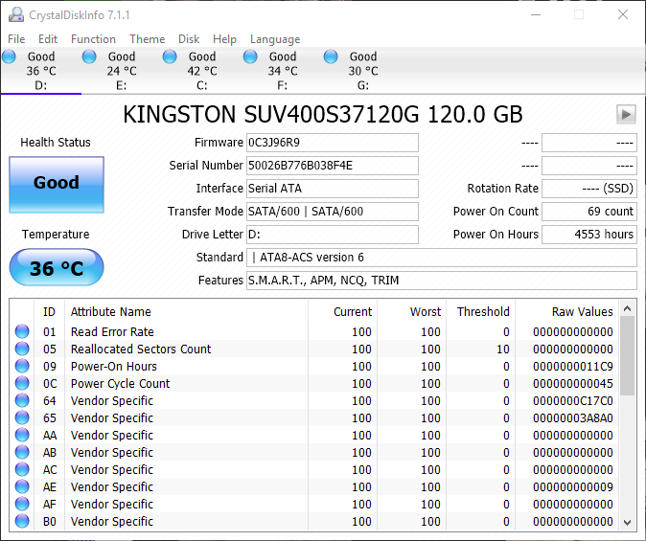Click next disk arrow button
646x541 pixels.
[x=626, y=114]
